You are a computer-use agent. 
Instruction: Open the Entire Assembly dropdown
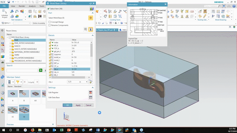pyautogui.click(x=39, y=23)
